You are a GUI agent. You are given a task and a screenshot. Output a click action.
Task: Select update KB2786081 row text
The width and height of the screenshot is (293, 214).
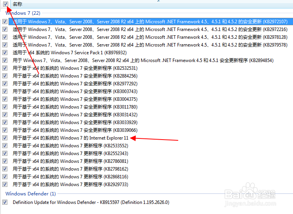coord(71,161)
